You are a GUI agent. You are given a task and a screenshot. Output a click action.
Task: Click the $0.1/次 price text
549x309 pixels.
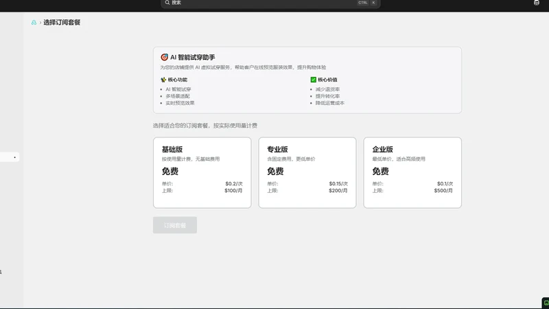[x=445, y=183]
